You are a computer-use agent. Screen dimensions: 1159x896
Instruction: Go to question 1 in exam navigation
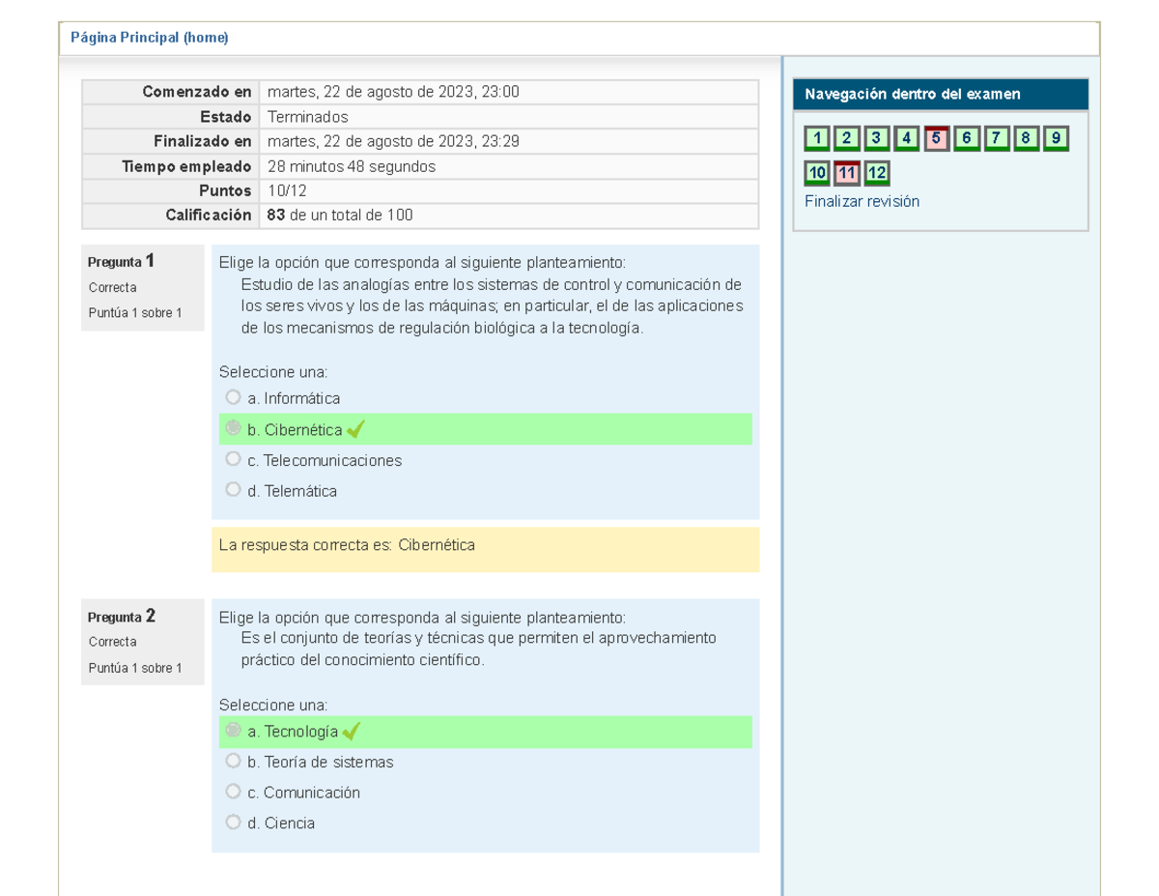pyautogui.click(x=817, y=138)
